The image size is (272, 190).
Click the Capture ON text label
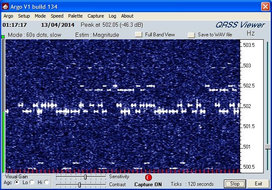(148, 185)
